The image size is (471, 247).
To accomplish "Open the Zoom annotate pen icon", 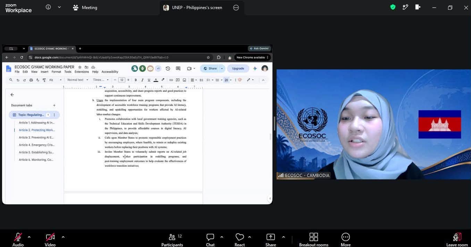I will click(405, 7).
